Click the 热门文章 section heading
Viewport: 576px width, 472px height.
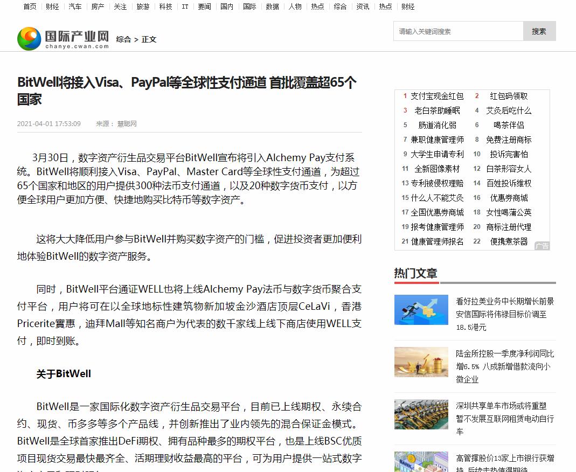click(416, 273)
